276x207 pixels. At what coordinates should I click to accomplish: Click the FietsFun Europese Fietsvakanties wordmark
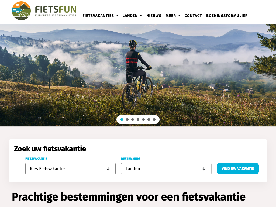56,11
